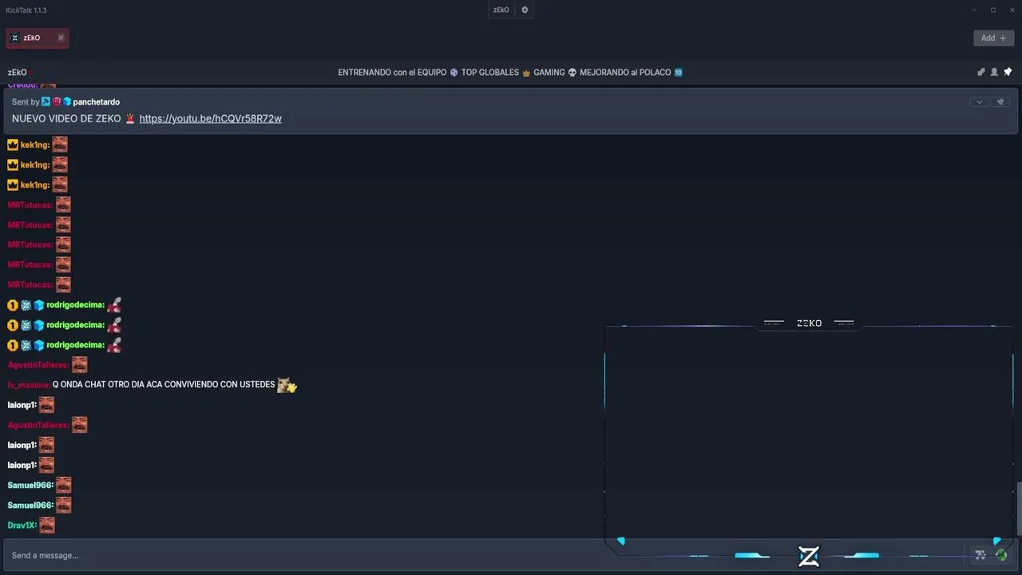Click the sword icon in the chat header

coord(981,72)
